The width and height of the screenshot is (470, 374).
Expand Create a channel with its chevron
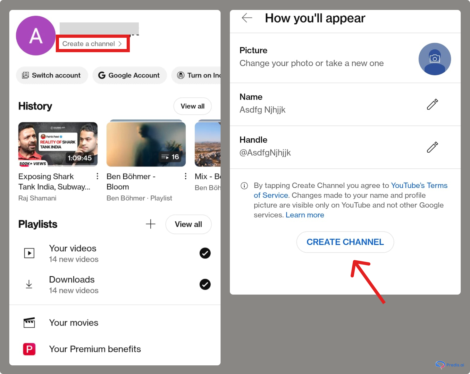tap(120, 44)
